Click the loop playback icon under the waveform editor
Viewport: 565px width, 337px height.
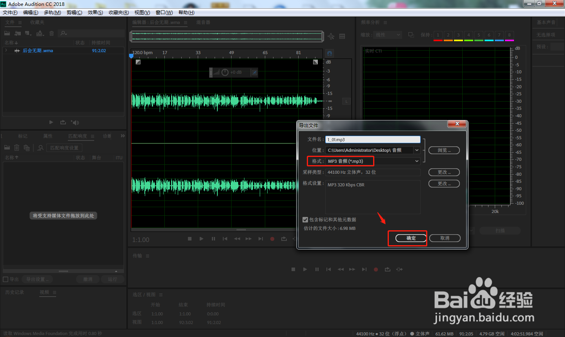click(x=284, y=239)
